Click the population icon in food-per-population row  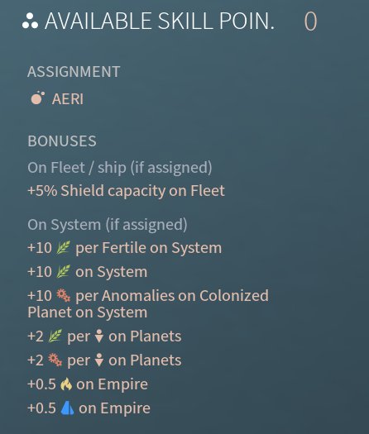pos(99,336)
